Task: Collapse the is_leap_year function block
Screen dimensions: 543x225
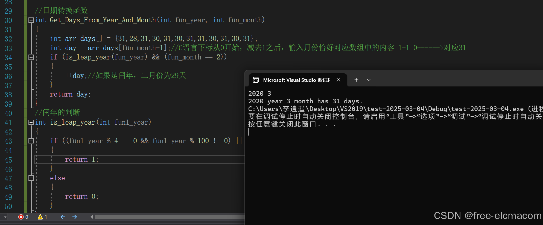Action: (31, 122)
